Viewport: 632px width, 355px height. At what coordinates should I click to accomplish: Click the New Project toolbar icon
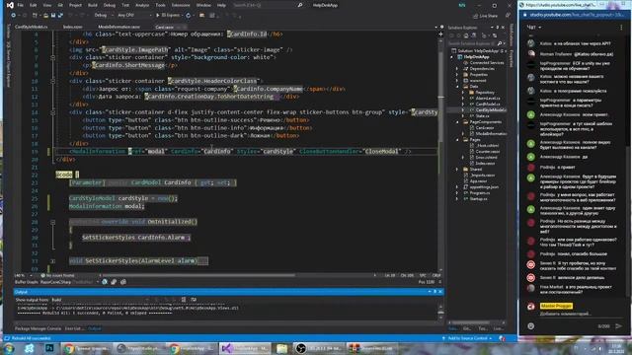pos(36,16)
